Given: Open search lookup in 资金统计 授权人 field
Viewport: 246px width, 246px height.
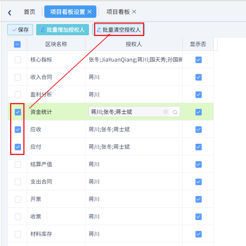Looking at the screenshot, I should [175, 112].
